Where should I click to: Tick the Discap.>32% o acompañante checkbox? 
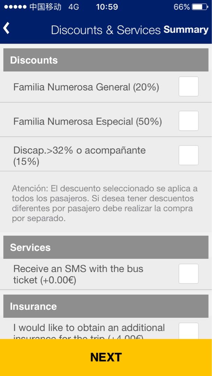[x=188, y=155]
